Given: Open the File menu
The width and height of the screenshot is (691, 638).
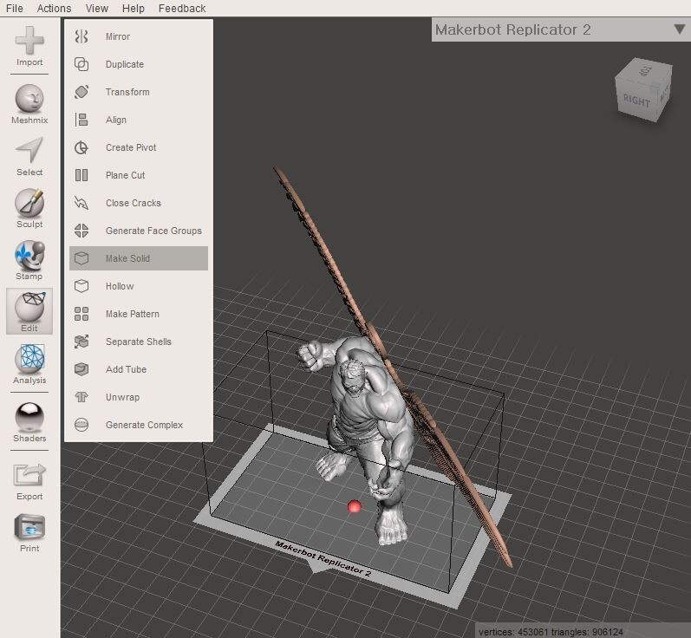Looking at the screenshot, I should (x=15, y=9).
